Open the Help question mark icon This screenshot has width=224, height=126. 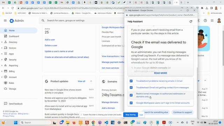(205, 21)
